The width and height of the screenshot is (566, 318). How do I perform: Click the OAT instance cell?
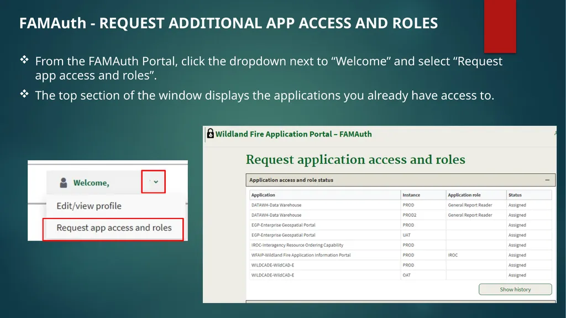click(x=406, y=275)
